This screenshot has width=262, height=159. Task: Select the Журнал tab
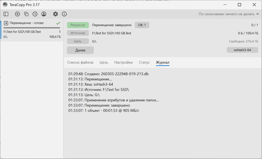[x=163, y=62]
